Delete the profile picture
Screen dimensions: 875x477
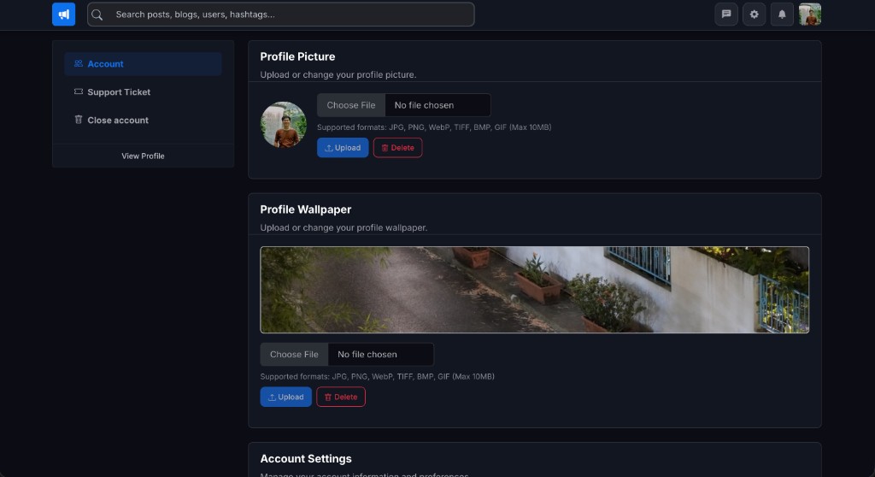[x=397, y=147]
